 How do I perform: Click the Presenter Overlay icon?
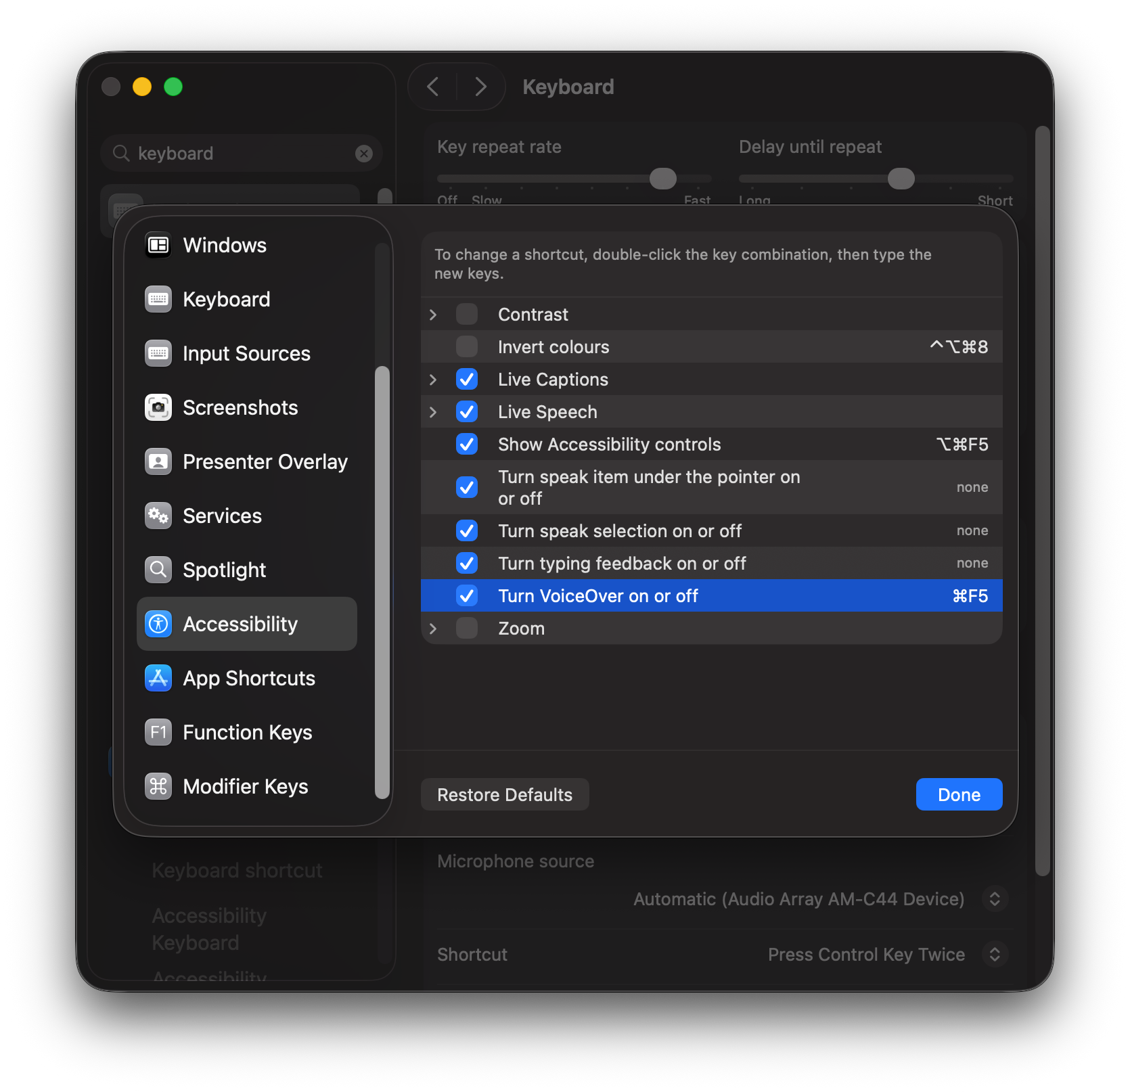point(158,461)
